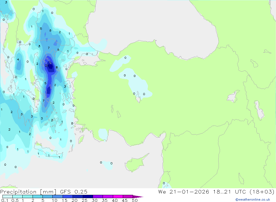Click the "21" precipitation value on map

(47, 66)
